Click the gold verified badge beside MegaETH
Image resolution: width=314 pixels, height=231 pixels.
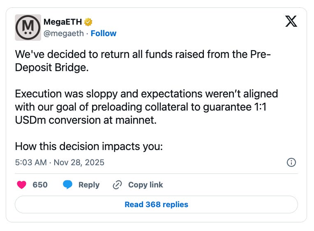pos(88,22)
